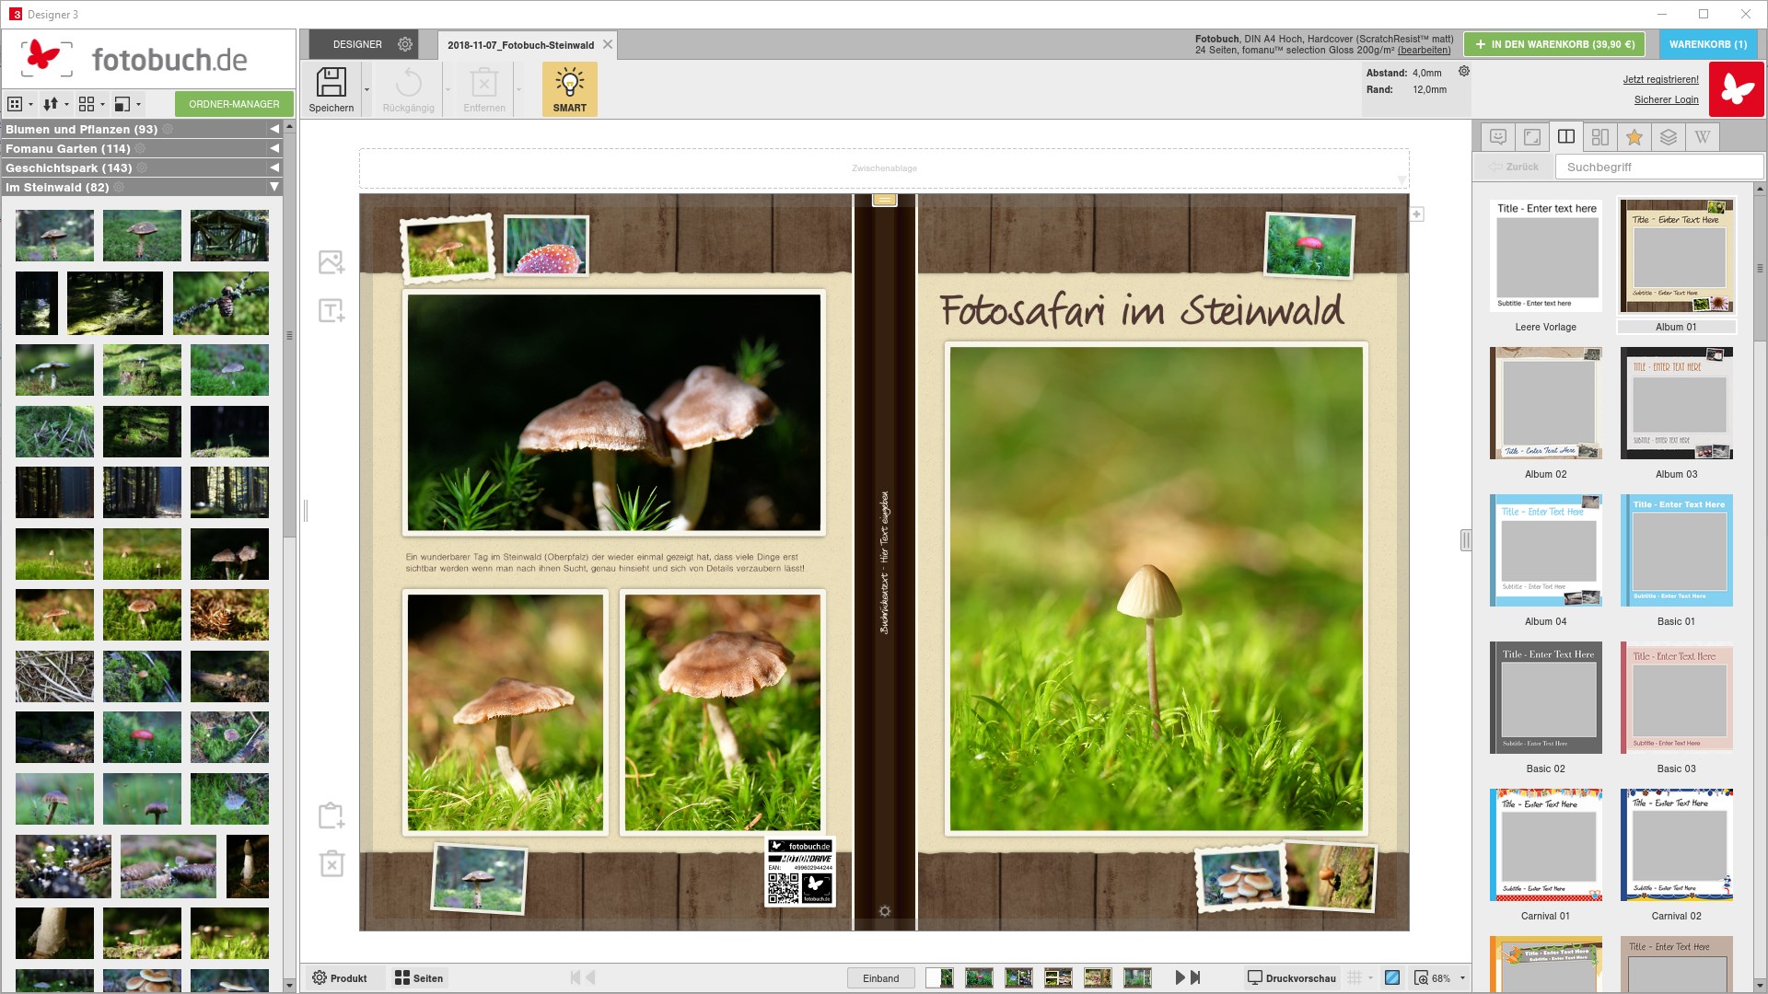Add a text box with T-plus icon
Screen dimensions: 1768x994
tap(331, 310)
